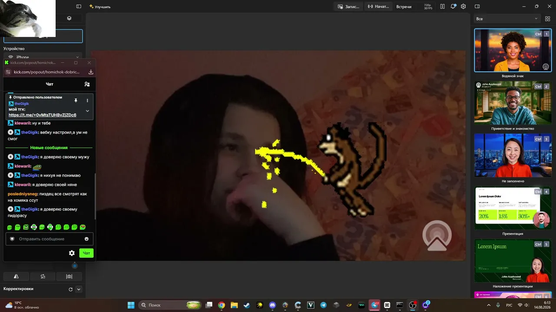Expand the pinned message chevron
This screenshot has height=312, width=556.
[87, 111]
